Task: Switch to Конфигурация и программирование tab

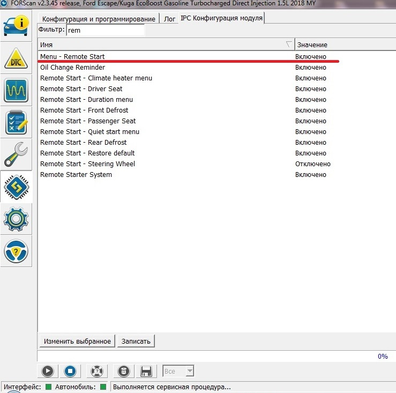Action: 99,19
